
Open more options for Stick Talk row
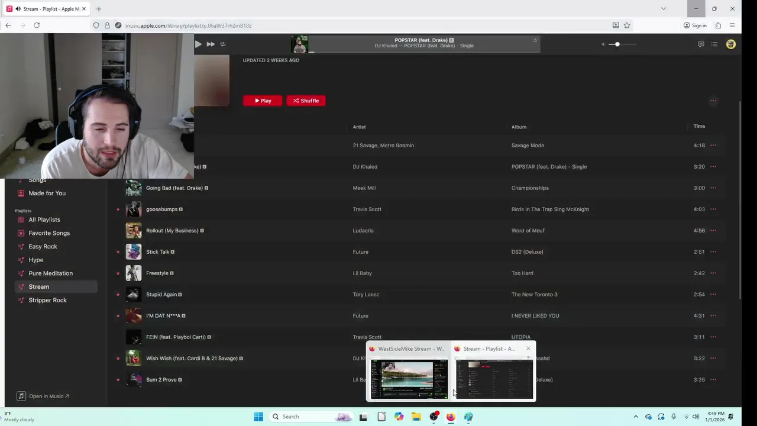pos(713,252)
